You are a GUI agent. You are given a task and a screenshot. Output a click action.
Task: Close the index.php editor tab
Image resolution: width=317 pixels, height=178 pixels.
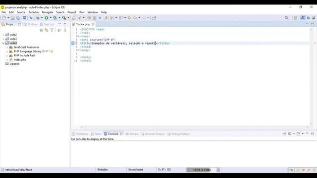pyautogui.click(x=93, y=24)
